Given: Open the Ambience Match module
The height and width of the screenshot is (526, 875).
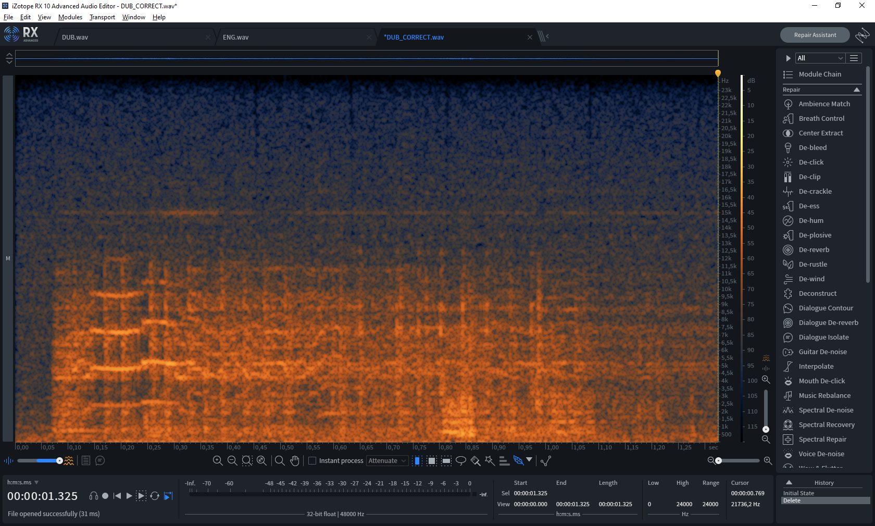Looking at the screenshot, I should (823, 104).
